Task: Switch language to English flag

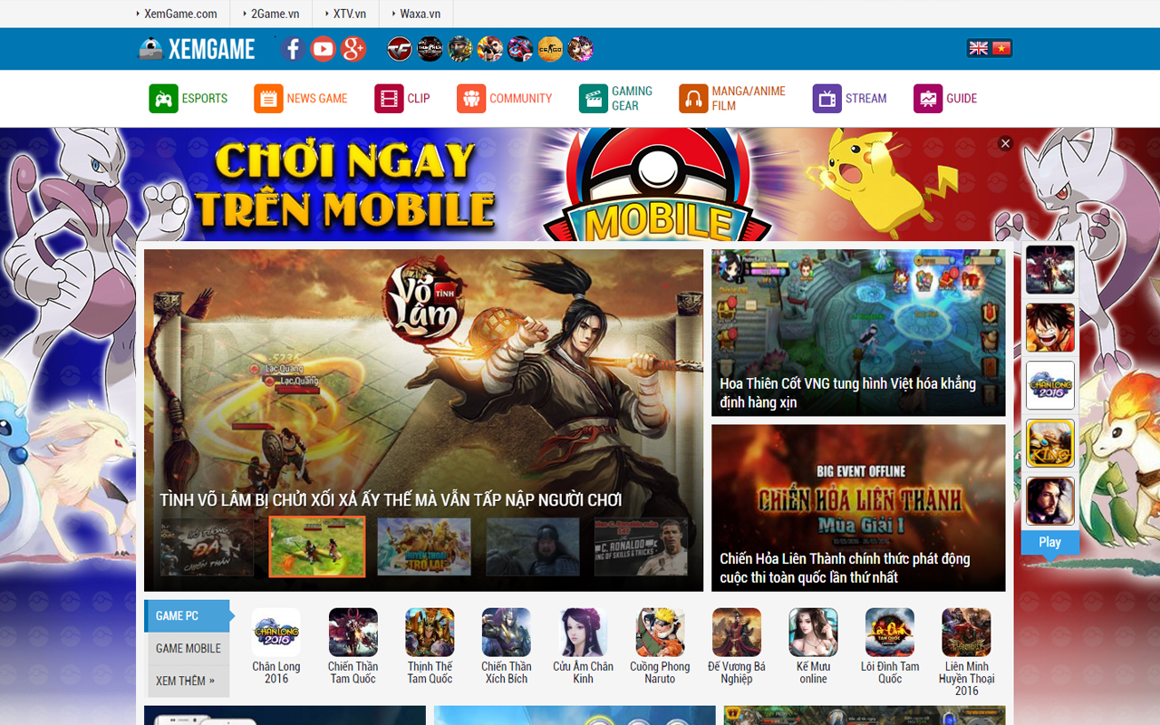Action: click(978, 49)
